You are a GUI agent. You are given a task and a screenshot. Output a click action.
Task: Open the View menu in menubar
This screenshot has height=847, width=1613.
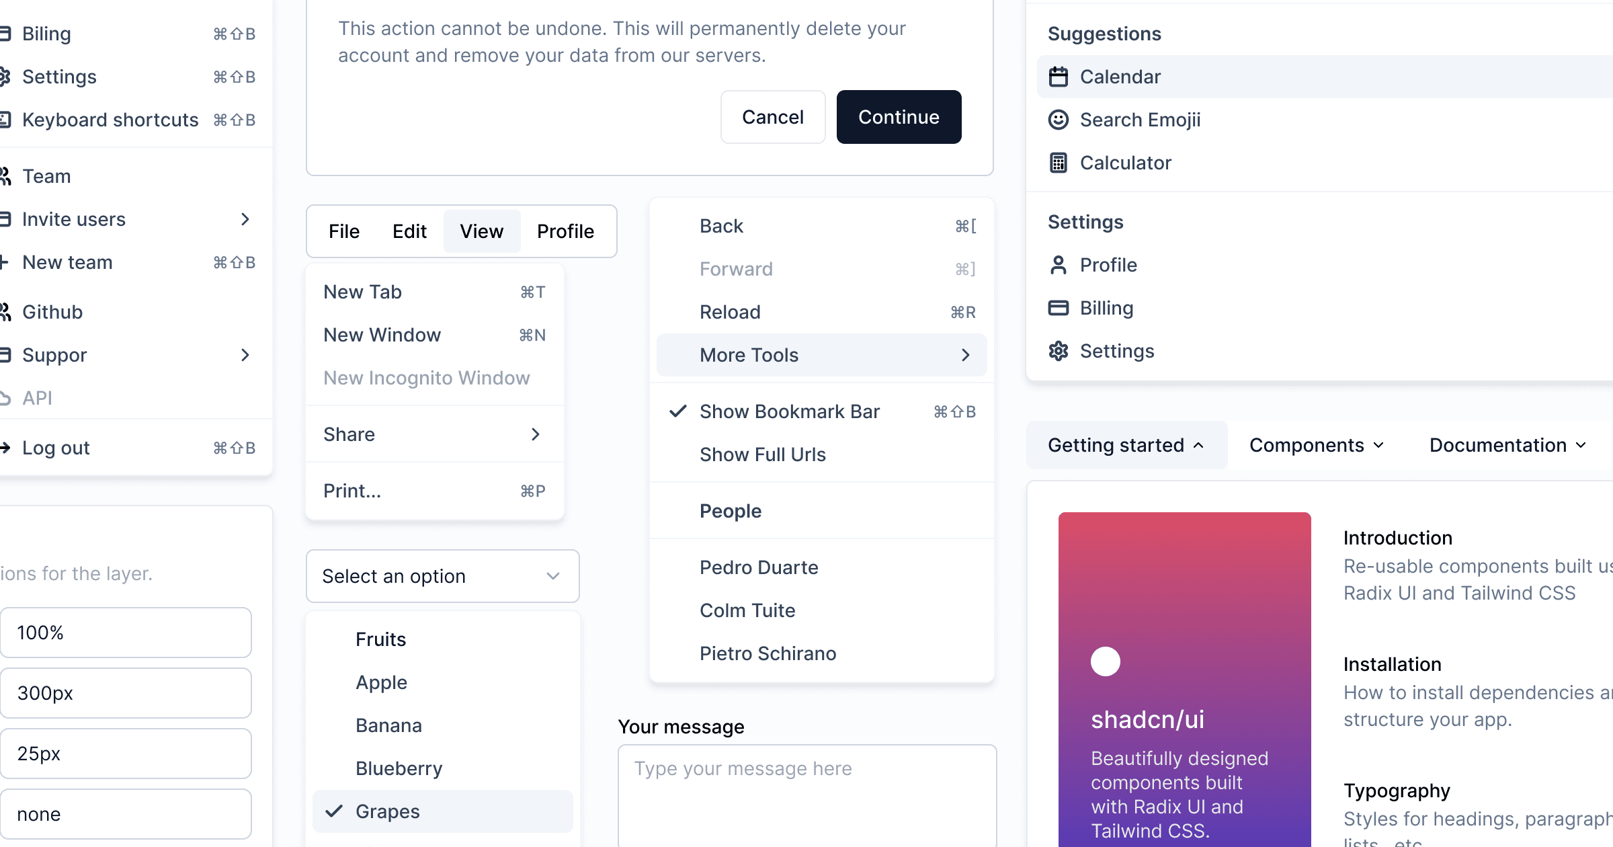click(481, 231)
